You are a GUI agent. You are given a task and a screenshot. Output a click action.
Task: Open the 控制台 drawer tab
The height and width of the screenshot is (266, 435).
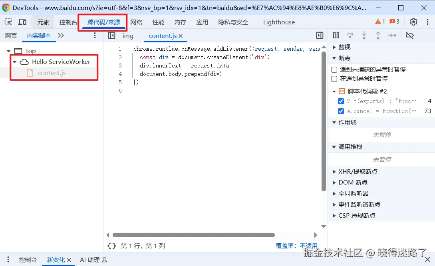(28, 260)
